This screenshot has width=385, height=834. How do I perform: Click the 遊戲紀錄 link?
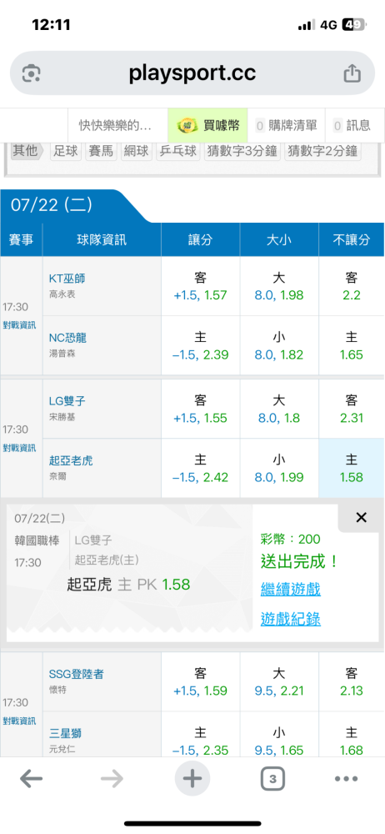tap(290, 619)
